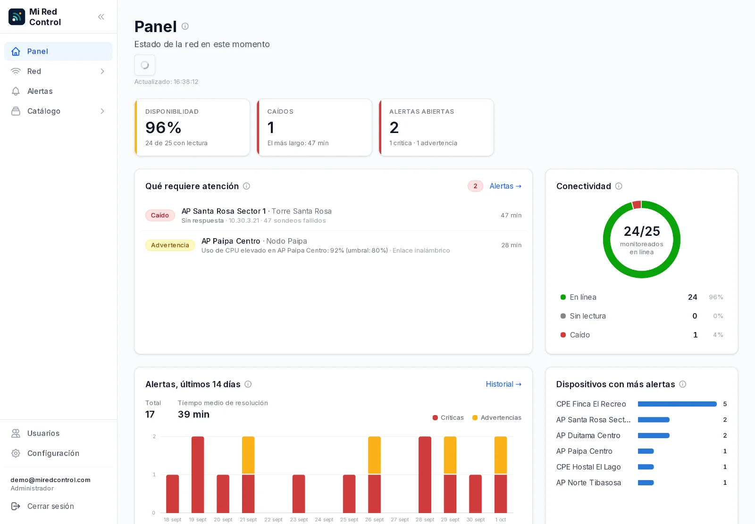Click the Cerrar sesión logout icon

coord(16,506)
